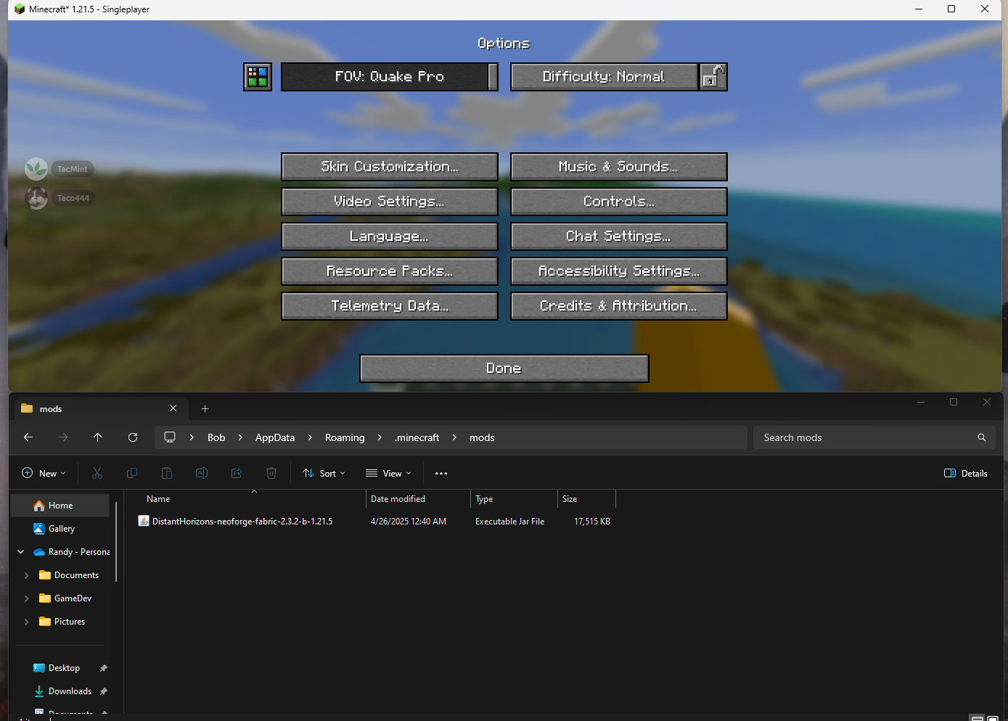Expand the chevron after .minecraft breadcrumb
The width and height of the screenshot is (1008, 721).
454,437
